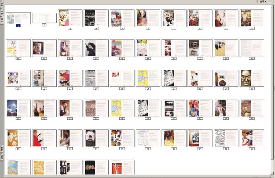This screenshot has width=275, height=178.
Task: Select page 31 thumbnail with blue sky clouds
Action: coord(18,108)
